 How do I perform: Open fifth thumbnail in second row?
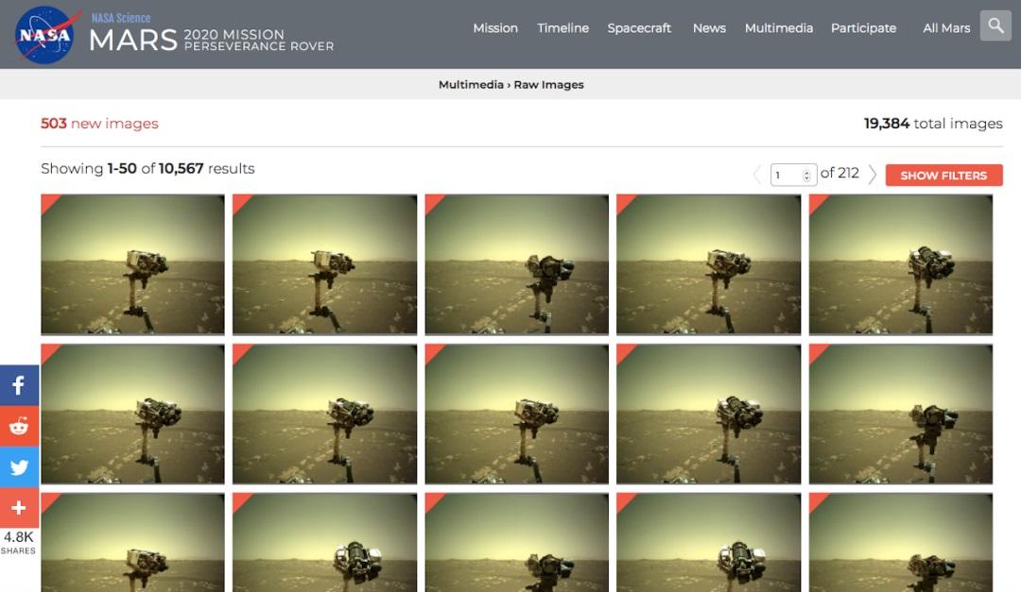[901, 414]
